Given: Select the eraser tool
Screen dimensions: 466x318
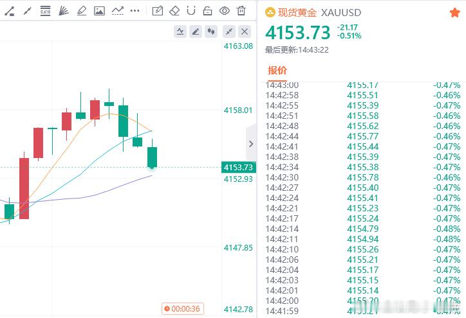Looking at the screenshot, I should pyautogui.click(x=174, y=11).
